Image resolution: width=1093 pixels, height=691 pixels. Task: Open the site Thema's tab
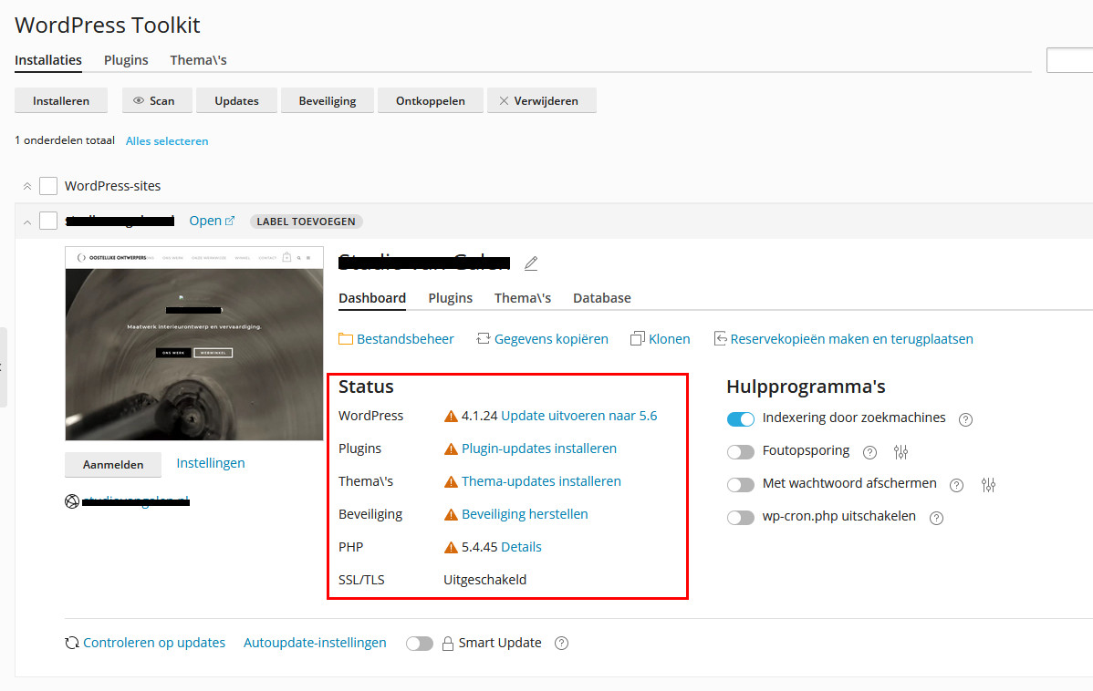[x=523, y=298]
